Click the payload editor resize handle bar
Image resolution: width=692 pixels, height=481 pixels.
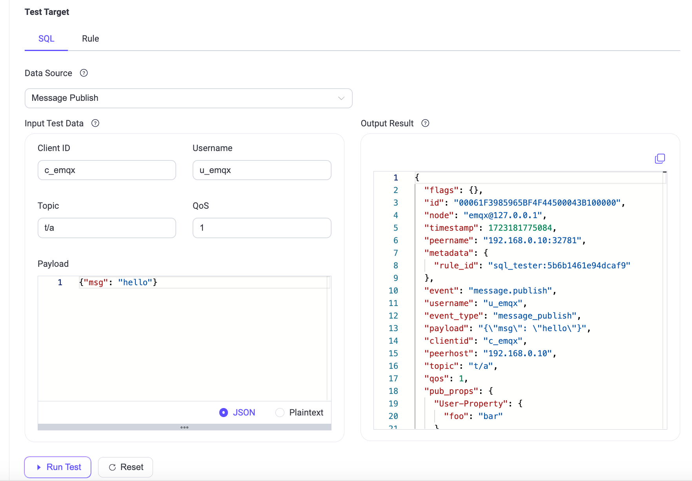click(184, 427)
